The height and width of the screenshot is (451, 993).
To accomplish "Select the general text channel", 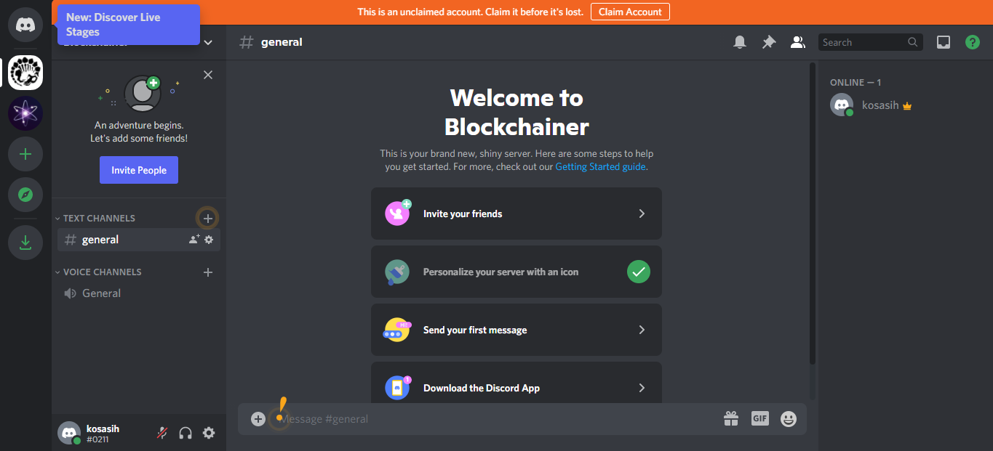I will pyautogui.click(x=139, y=240).
